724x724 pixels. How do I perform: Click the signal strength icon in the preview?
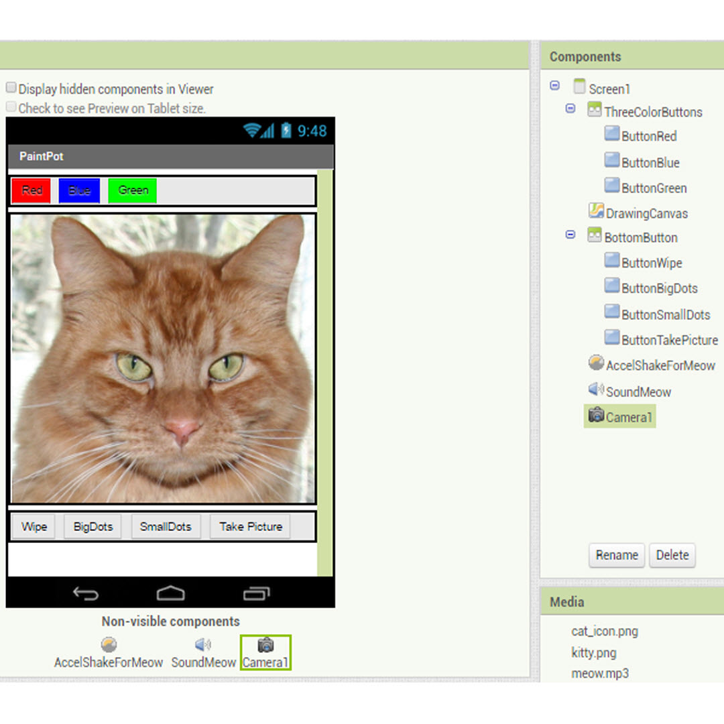click(x=267, y=131)
